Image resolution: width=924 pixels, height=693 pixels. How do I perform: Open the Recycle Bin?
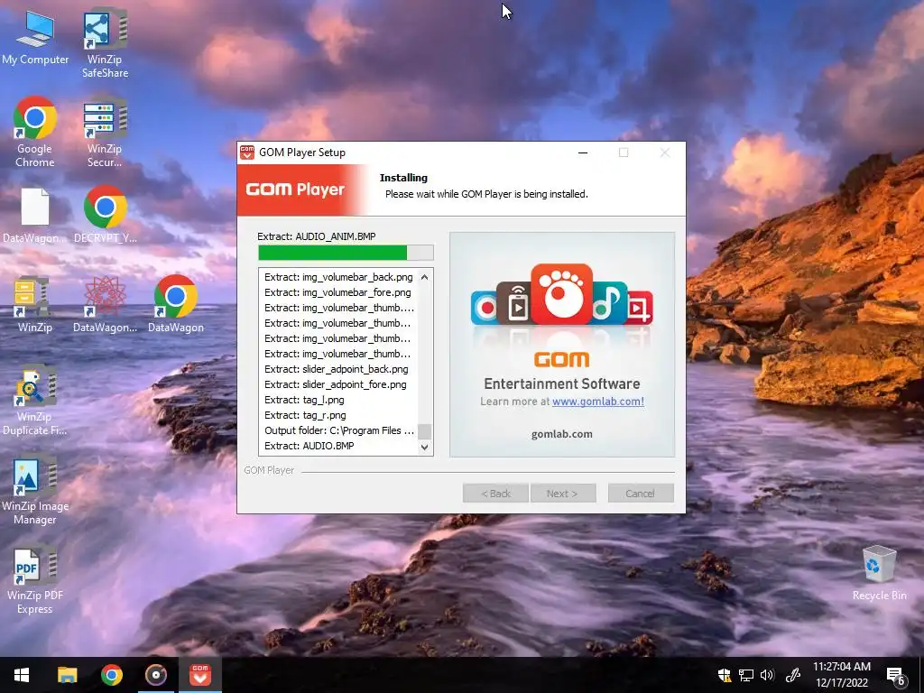pyautogui.click(x=879, y=573)
